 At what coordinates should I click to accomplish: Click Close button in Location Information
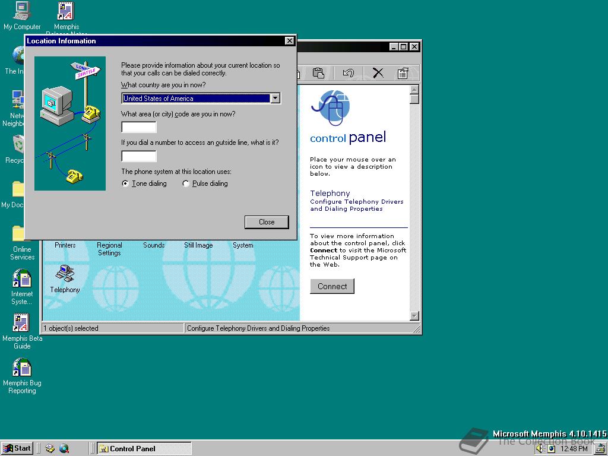click(x=267, y=222)
